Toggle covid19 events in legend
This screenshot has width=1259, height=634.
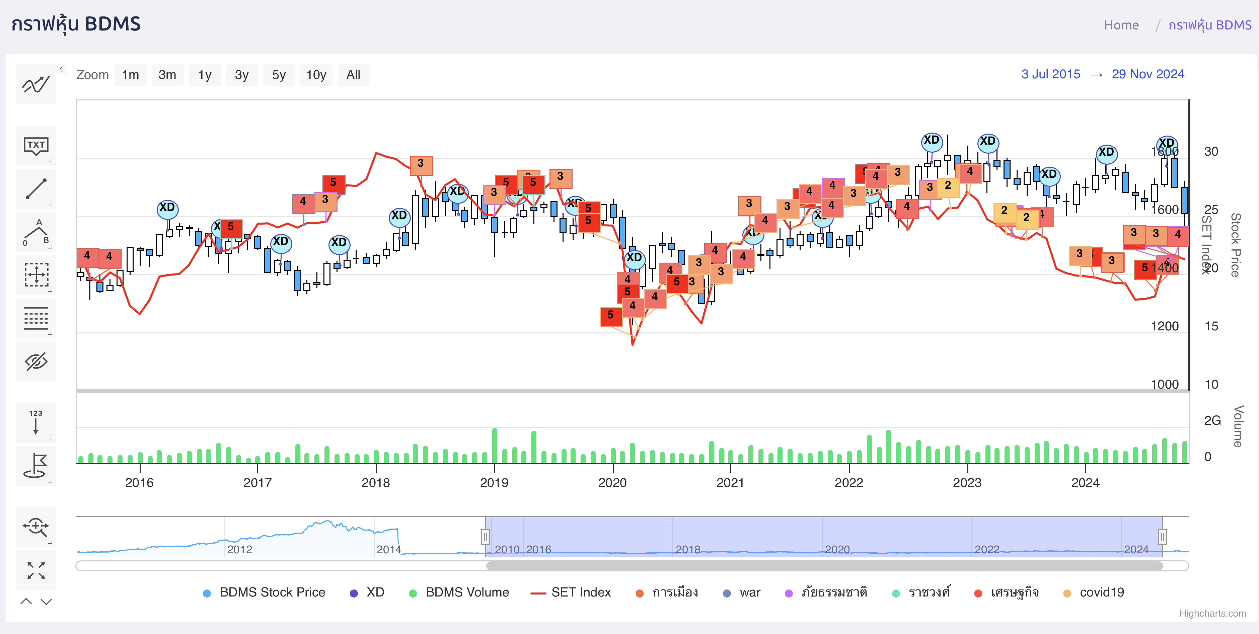(1094, 592)
